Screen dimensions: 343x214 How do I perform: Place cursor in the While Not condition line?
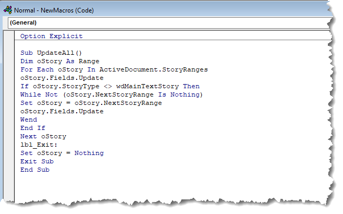[x=112, y=94]
